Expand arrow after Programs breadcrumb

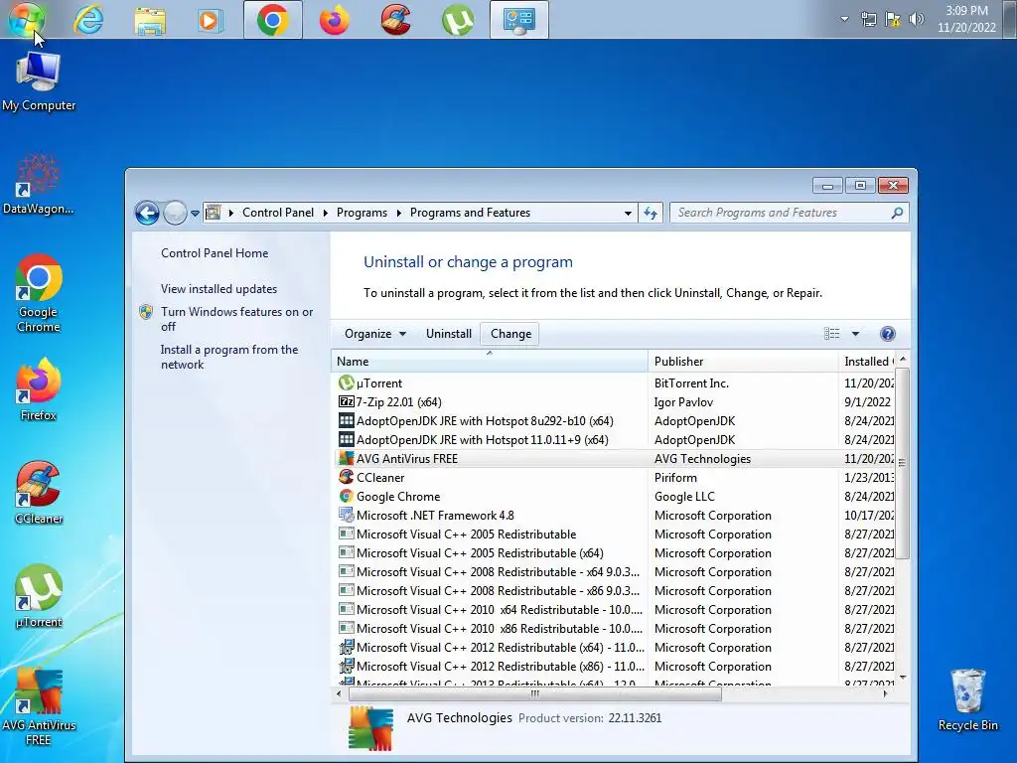398,213
